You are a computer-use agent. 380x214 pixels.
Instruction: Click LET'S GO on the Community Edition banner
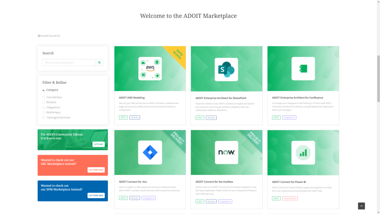[98, 144]
